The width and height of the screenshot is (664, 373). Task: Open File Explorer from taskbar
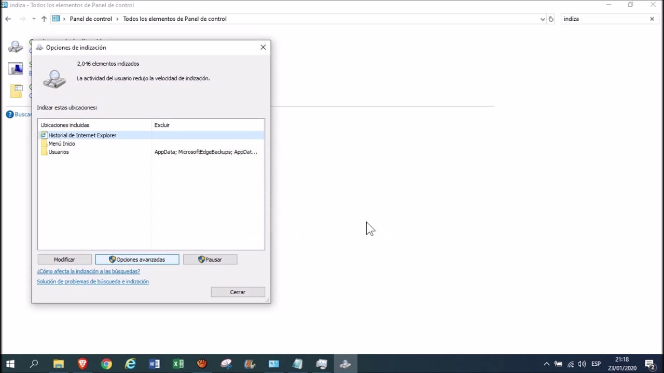pyautogui.click(x=58, y=364)
